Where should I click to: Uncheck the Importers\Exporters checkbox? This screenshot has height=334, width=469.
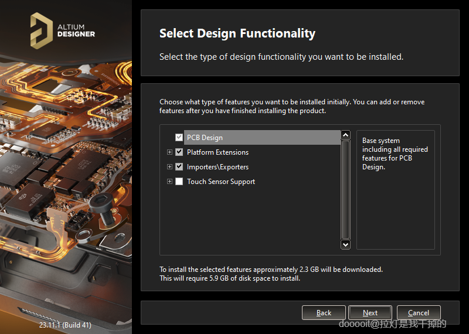[179, 167]
